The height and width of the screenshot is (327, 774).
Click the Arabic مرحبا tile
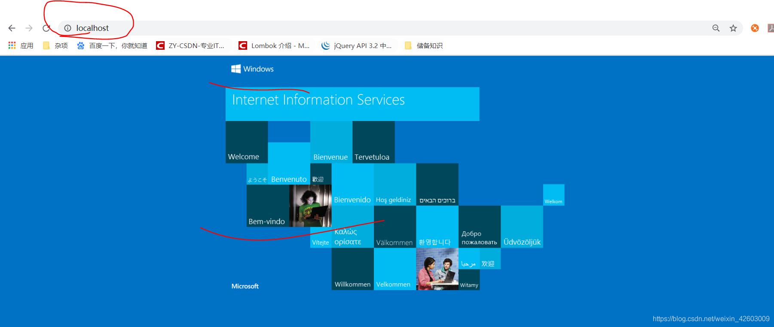pyautogui.click(x=469, y=258)
